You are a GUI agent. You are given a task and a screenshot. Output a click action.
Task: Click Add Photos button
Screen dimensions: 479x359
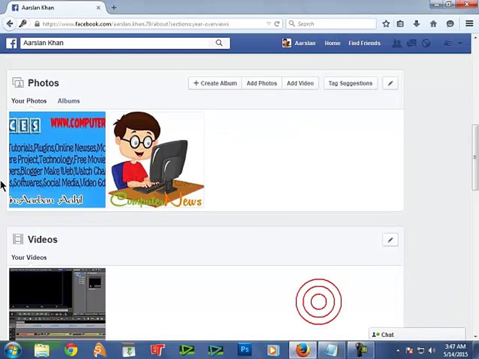(x=262, y=83)
